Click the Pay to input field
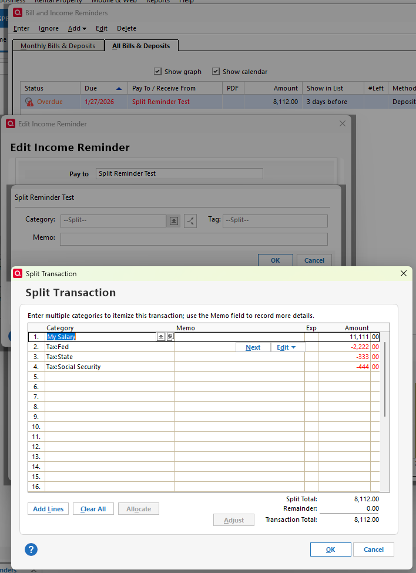This screenshot has width=416, height=573. 179,173
